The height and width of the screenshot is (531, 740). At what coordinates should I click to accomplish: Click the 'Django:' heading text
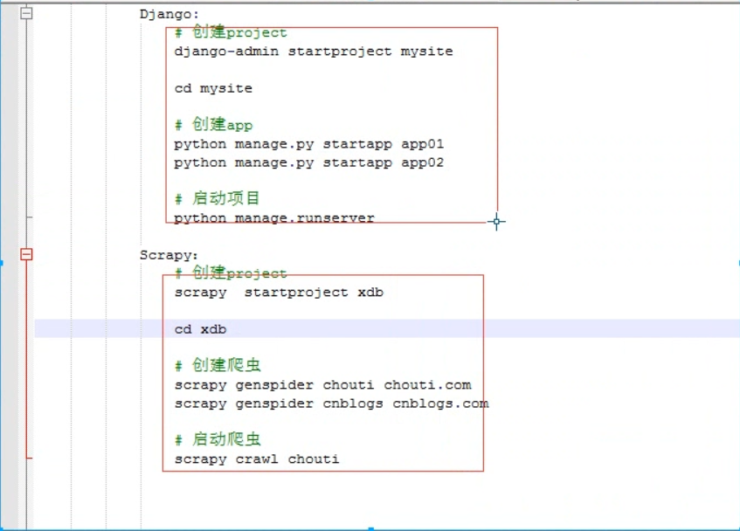point(169,15)
